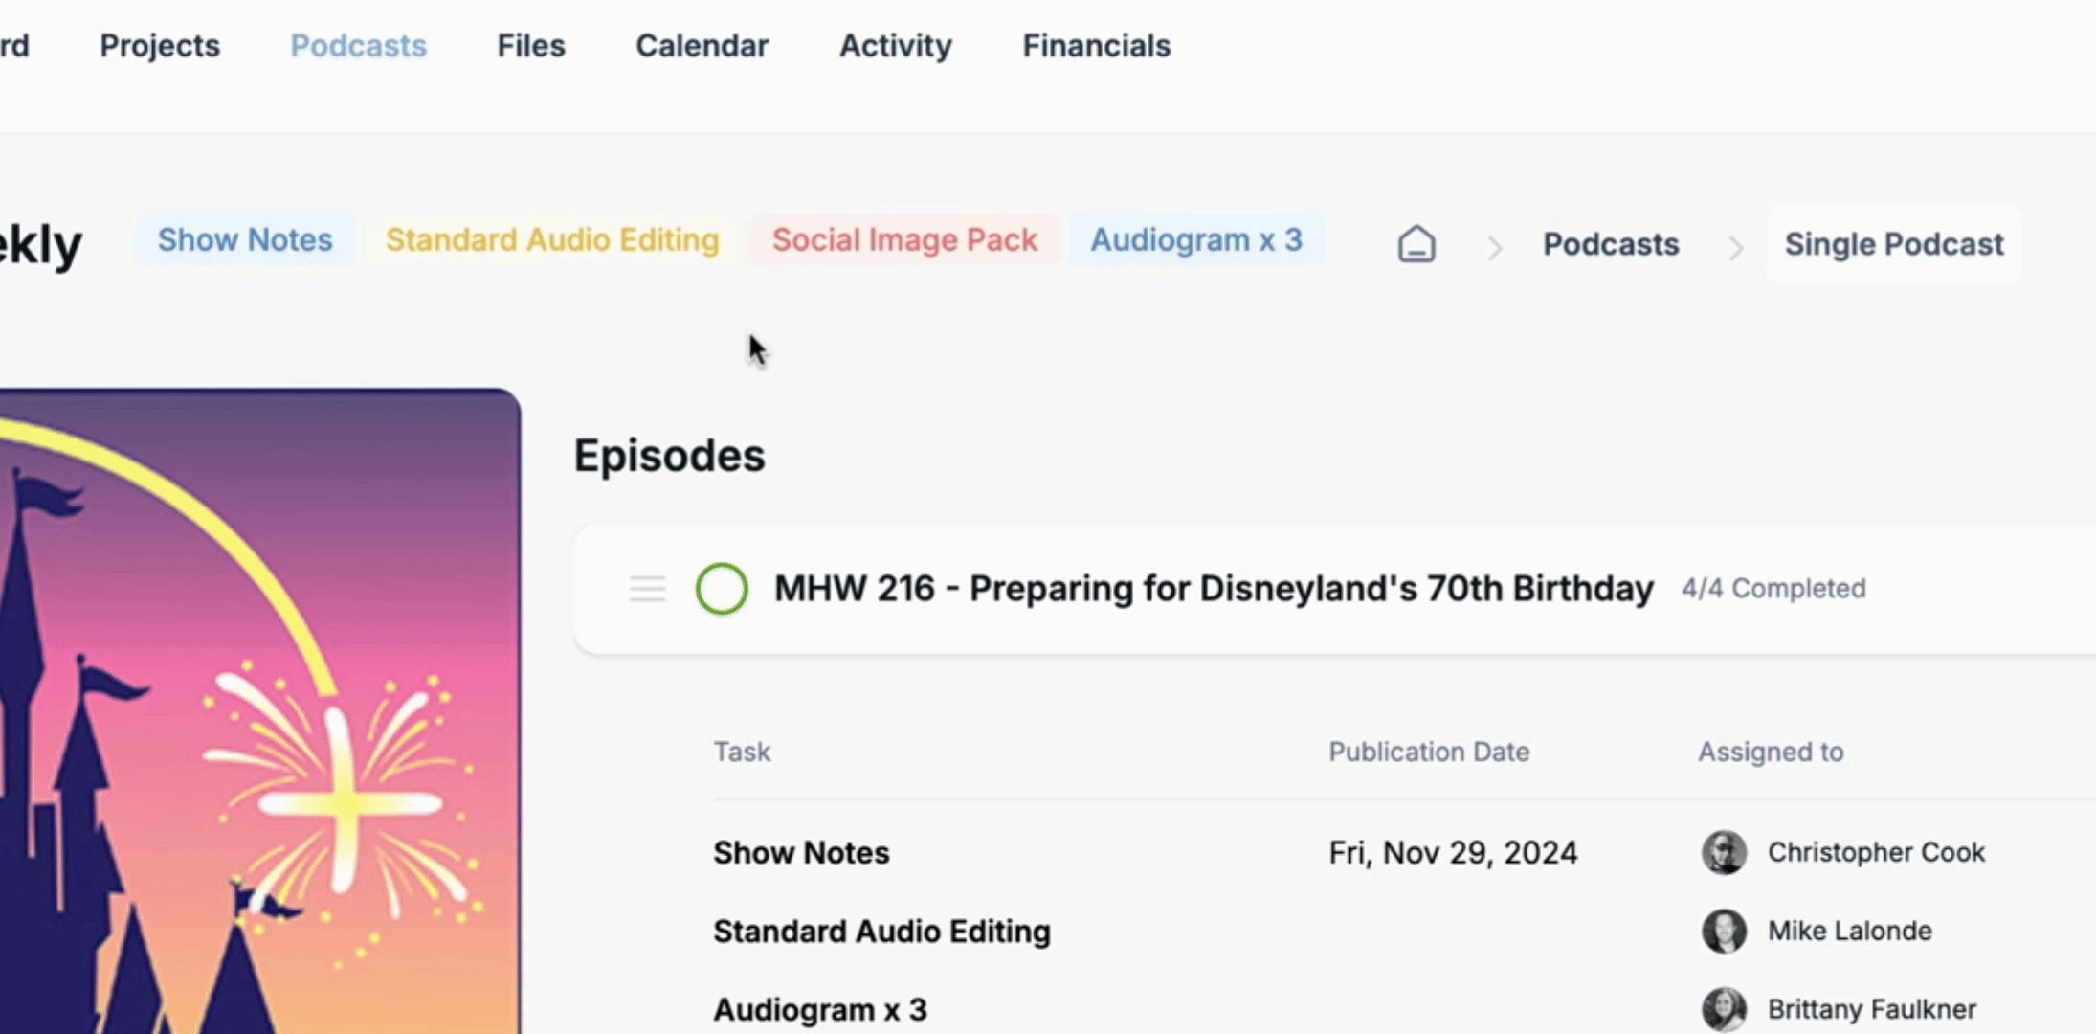This screenshot has height=1034, width=2096.
Task: Open the podcast cover artwork
Action: coord(260,710)
